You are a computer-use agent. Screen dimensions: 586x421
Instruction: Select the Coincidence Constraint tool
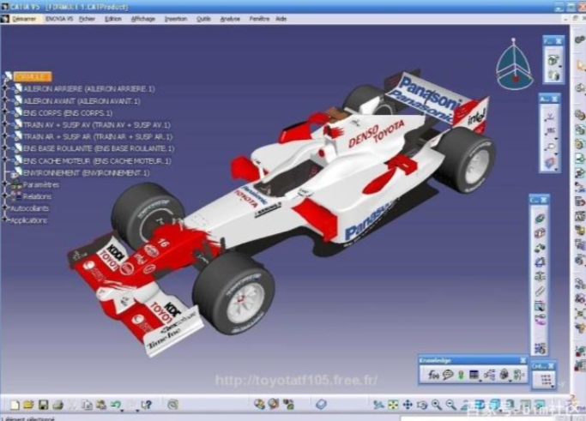coord(540,219)
